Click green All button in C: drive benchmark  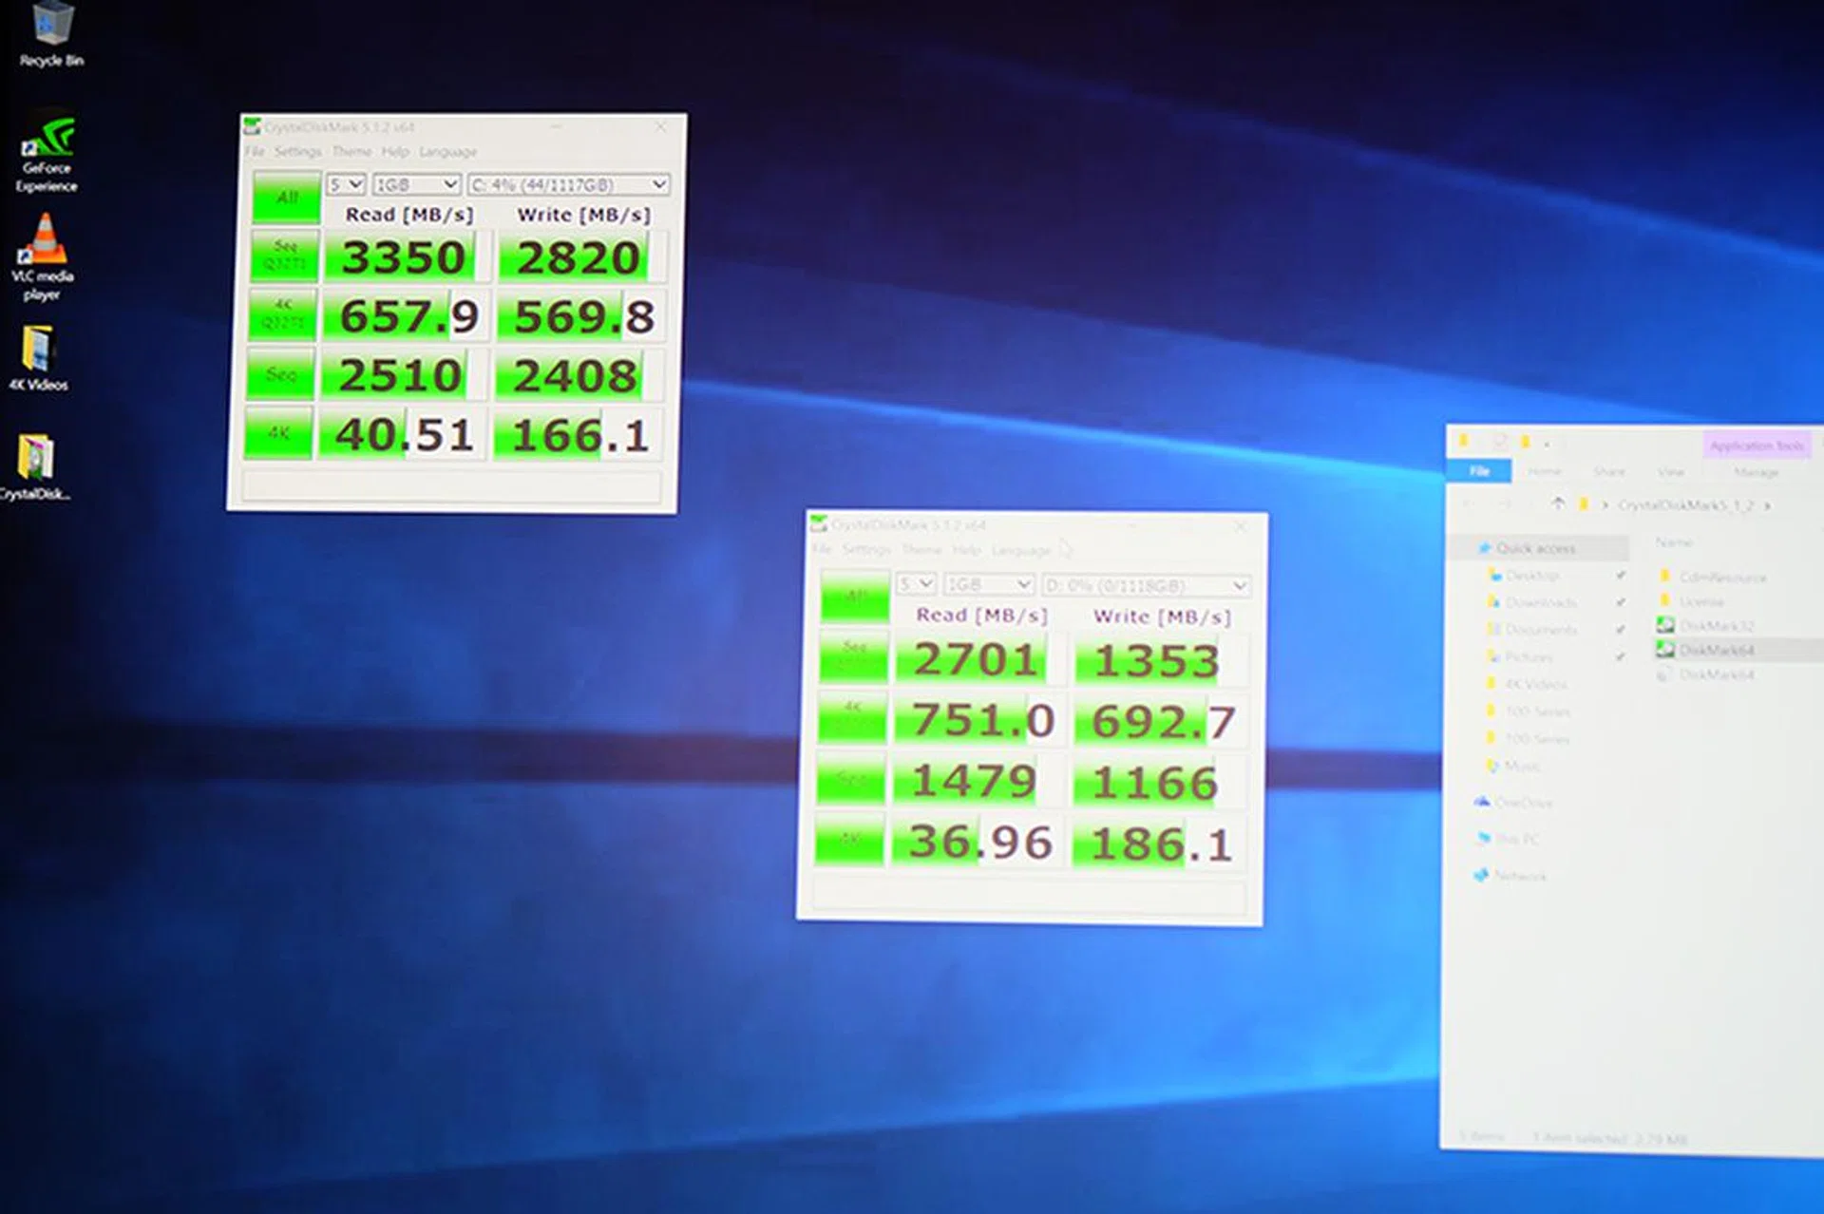click(x=286, y=198)
